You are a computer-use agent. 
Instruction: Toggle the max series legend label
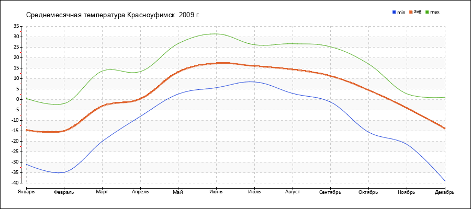[435, 11]
